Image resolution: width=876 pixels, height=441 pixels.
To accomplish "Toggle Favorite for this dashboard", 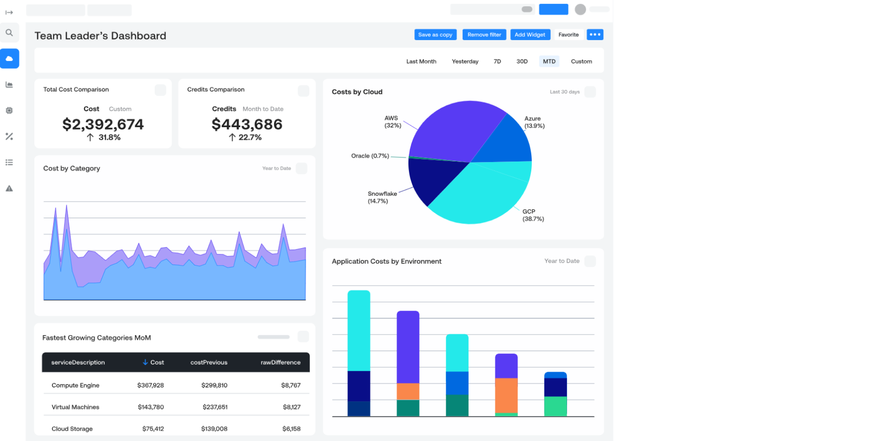I will pos(568,35).
